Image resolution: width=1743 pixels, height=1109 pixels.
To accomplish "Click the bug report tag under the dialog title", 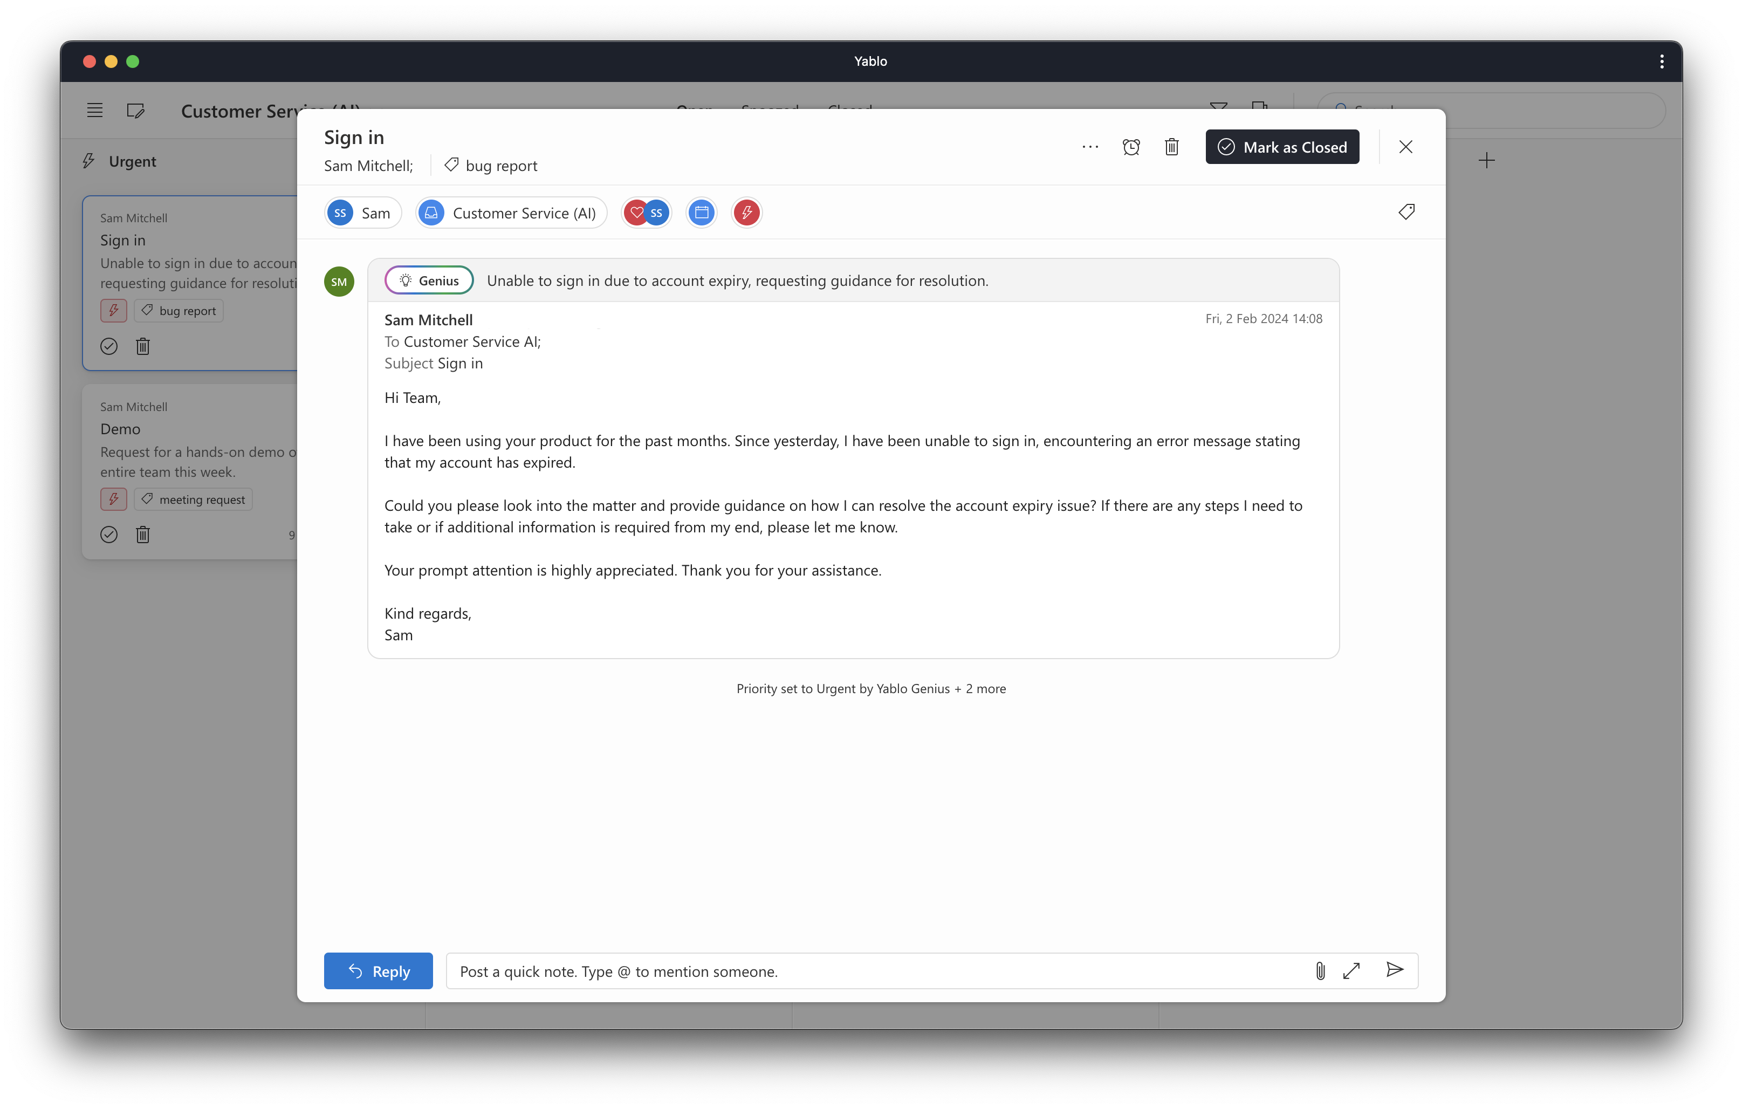I will point(491,166).
